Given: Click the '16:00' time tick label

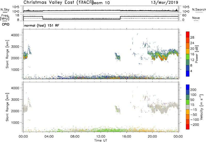Looking at the screenshot, I should (x=126, y=137).
